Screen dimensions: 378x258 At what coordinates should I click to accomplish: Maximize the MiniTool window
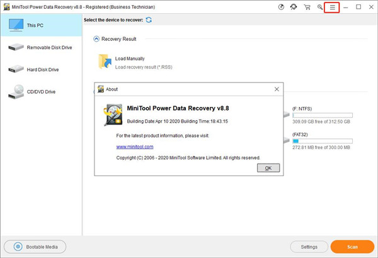(x=358, y=7)
